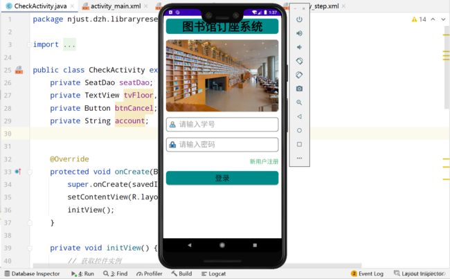Click the btnCancel variable name
The height and width of the screenshot is (279, 450).
134,108
